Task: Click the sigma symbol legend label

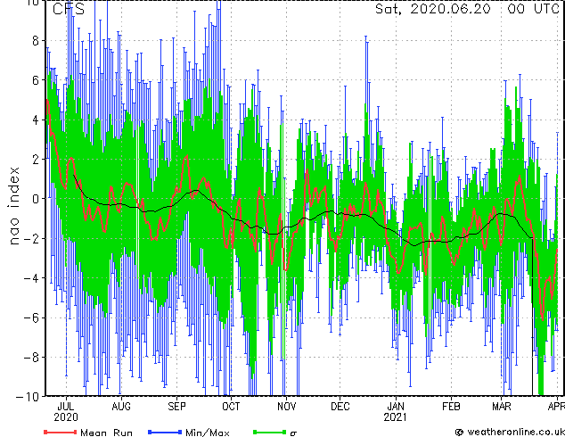Action: [293, 433]
